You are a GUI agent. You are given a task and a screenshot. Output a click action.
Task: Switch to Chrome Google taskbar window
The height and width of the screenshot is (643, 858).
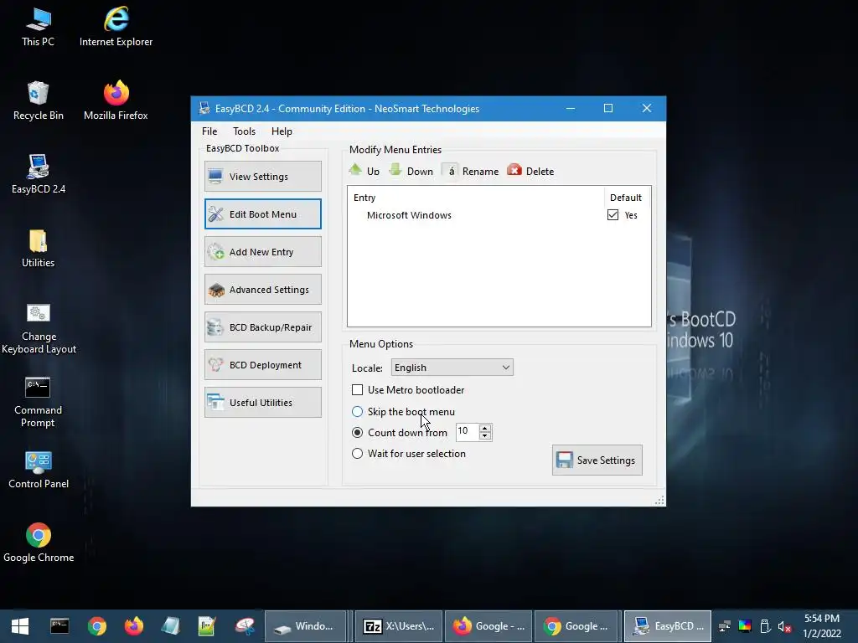coord(577,626)
